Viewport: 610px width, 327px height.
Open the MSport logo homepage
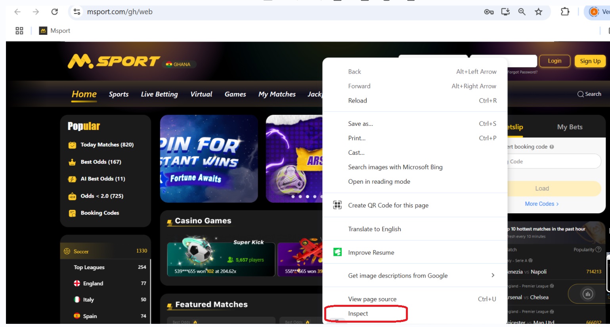pyautogui.click(x=113, y=61)
